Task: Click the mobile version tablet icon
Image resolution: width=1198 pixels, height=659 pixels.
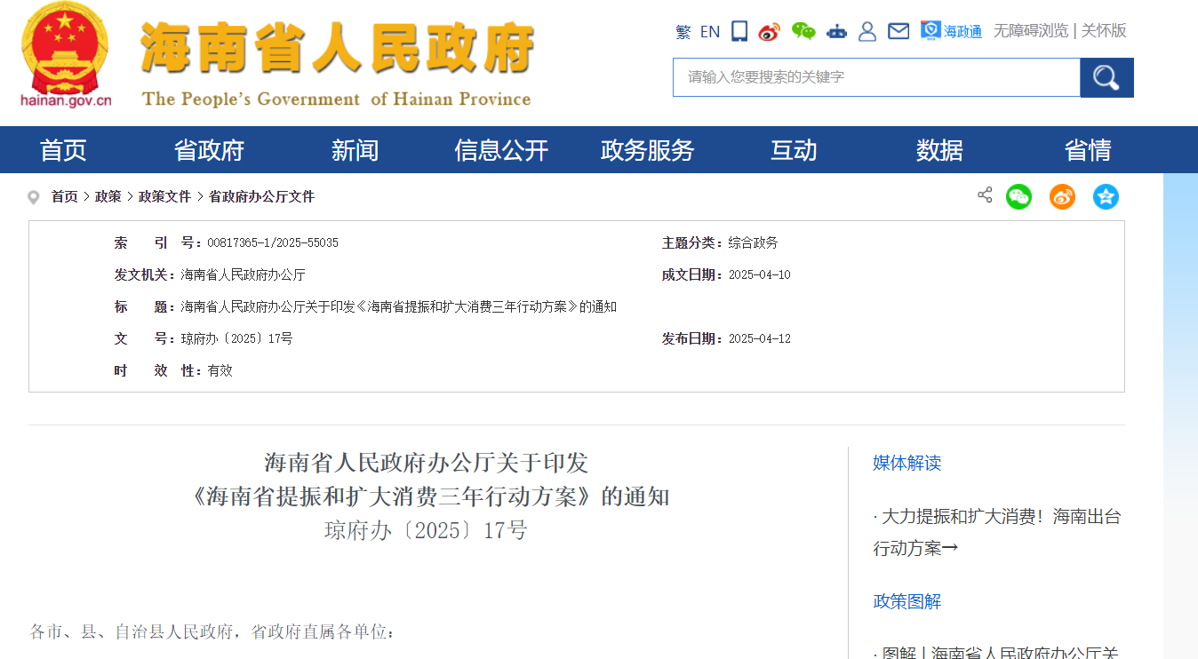Action: 739,32
